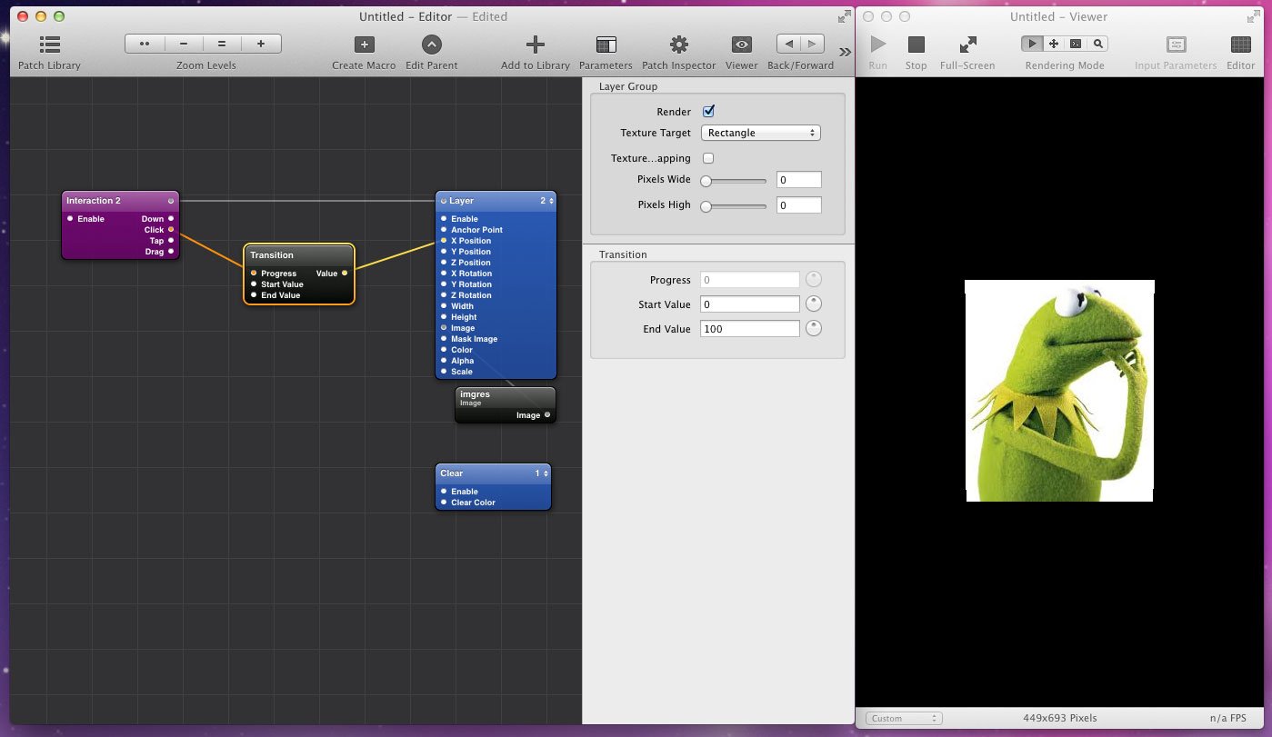Select the Interaction 2 patch title
1272x737 pixels.
coord(94,201)
